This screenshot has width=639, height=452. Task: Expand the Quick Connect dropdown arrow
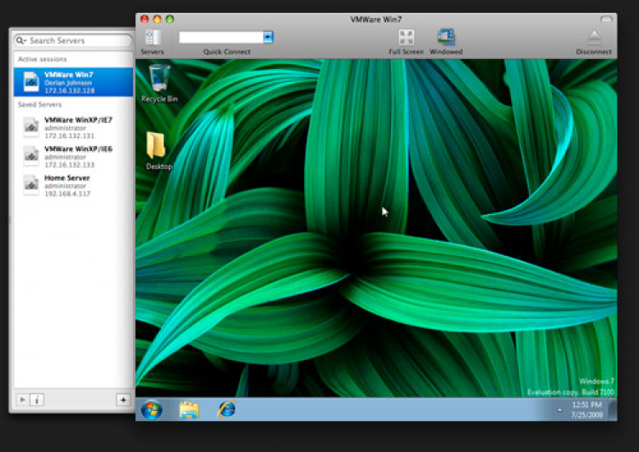(x=268, y=37)
